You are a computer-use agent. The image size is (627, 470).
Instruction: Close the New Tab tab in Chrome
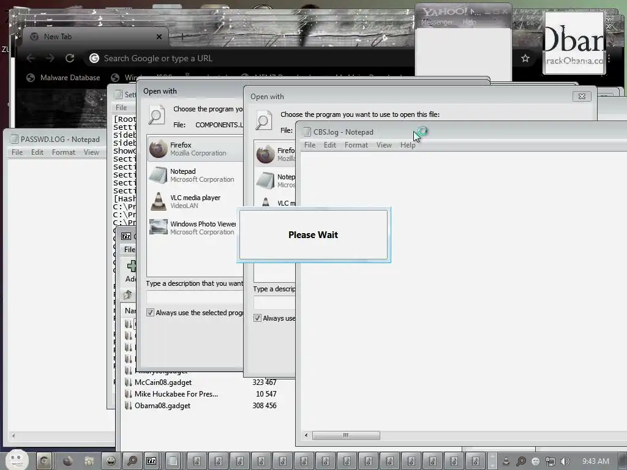(159, 37)
